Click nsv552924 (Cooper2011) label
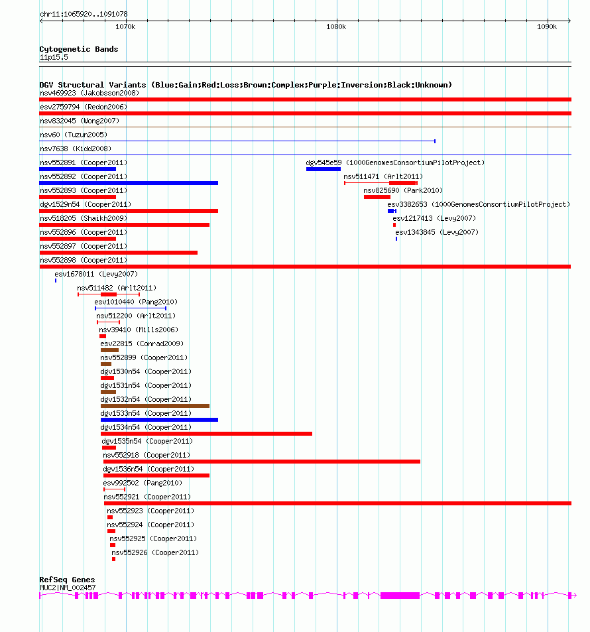The width and height of the screenshot is (590, 632). (x=150, y=525)
